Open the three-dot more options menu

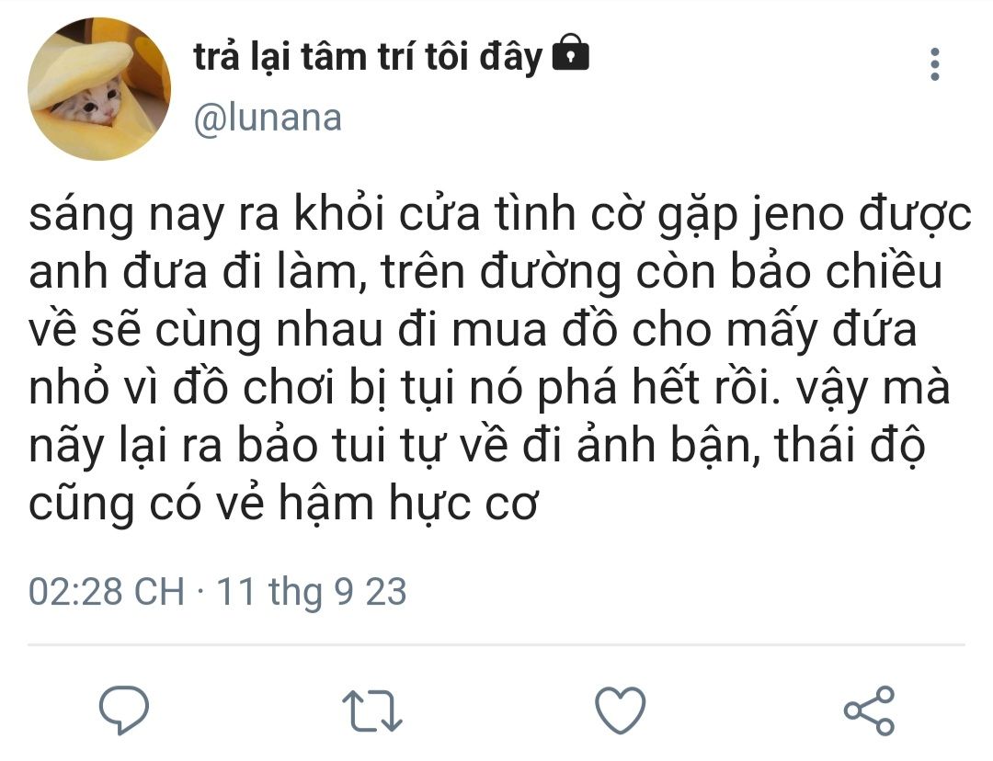(x=935, y=64)
